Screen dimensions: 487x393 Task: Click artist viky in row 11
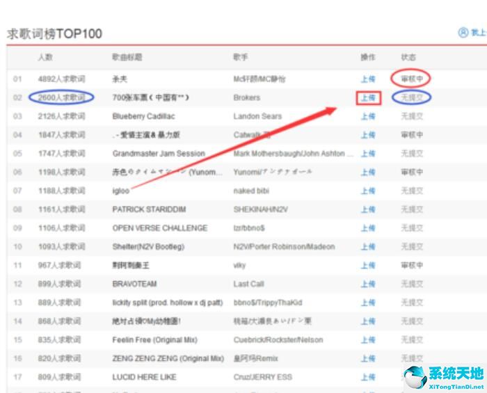point(239,265)
